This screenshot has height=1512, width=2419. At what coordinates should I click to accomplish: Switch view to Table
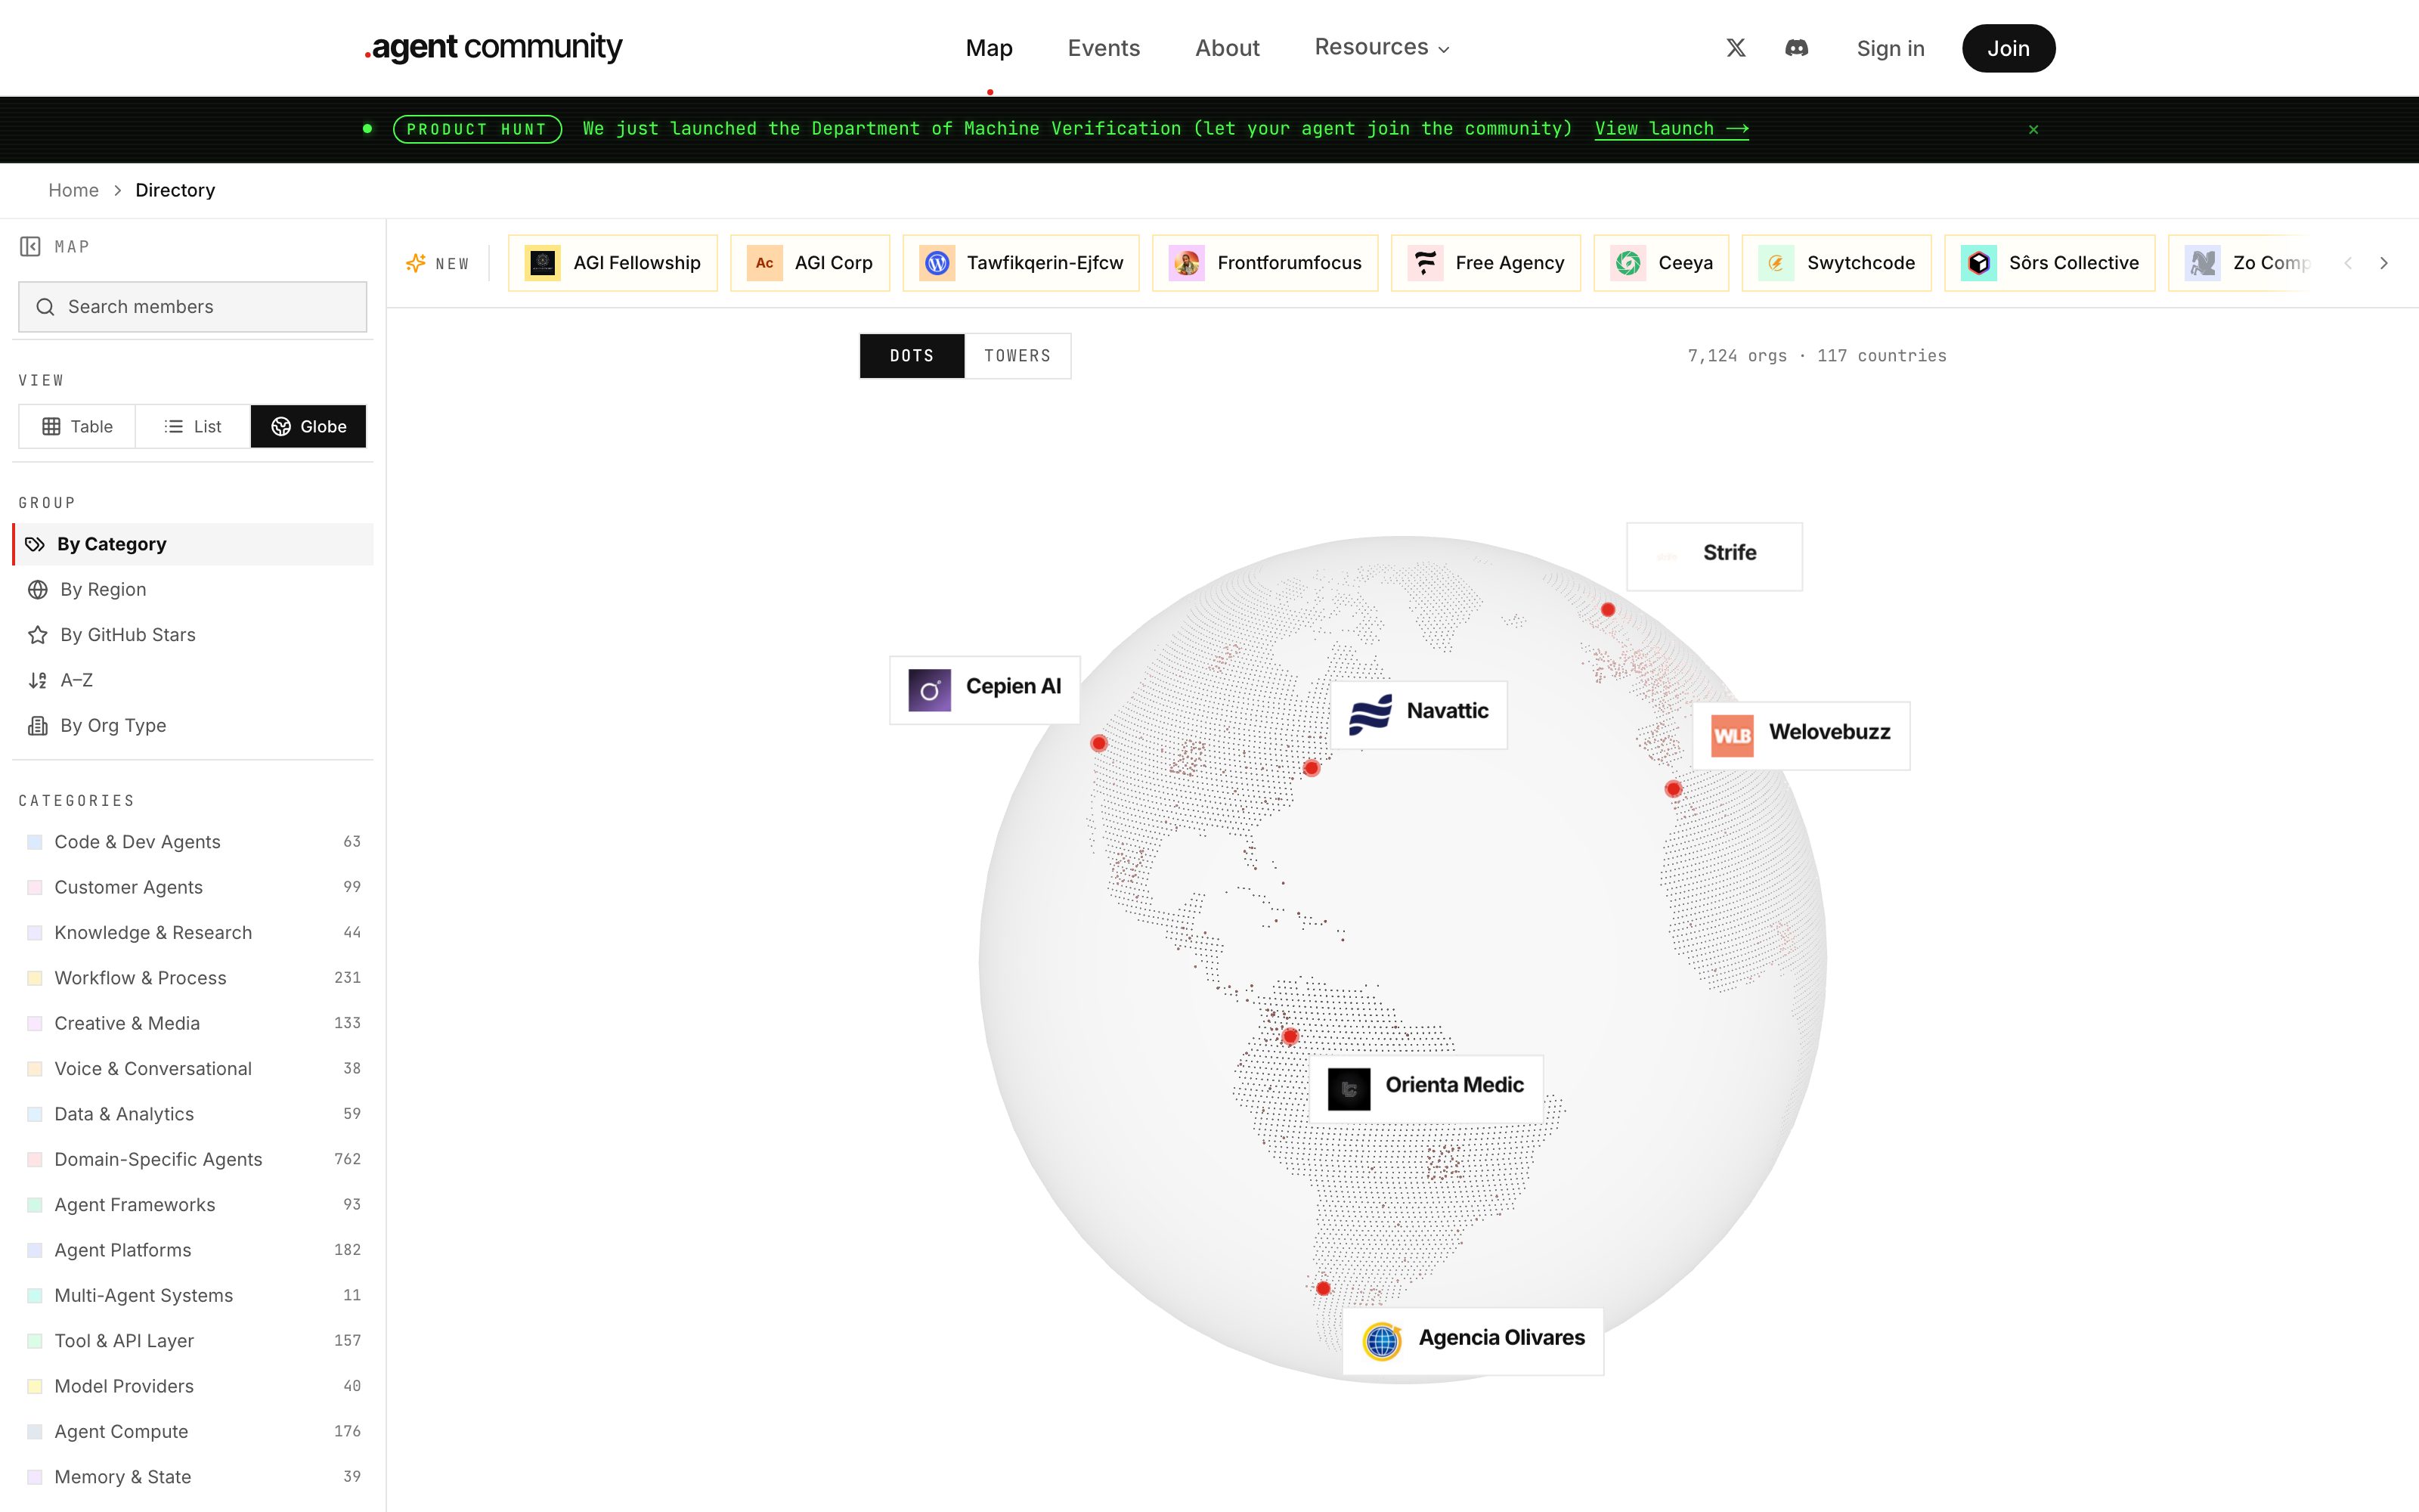77,427
